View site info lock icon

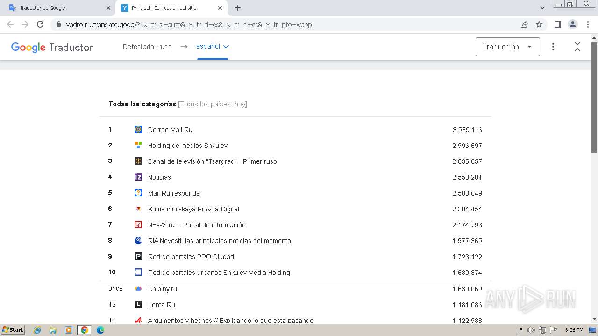coord(58,24)
